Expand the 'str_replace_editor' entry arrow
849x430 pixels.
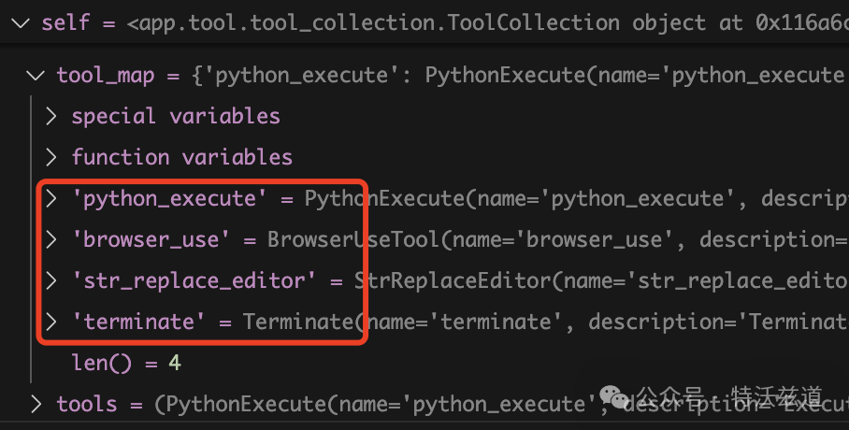click(50, 280)
